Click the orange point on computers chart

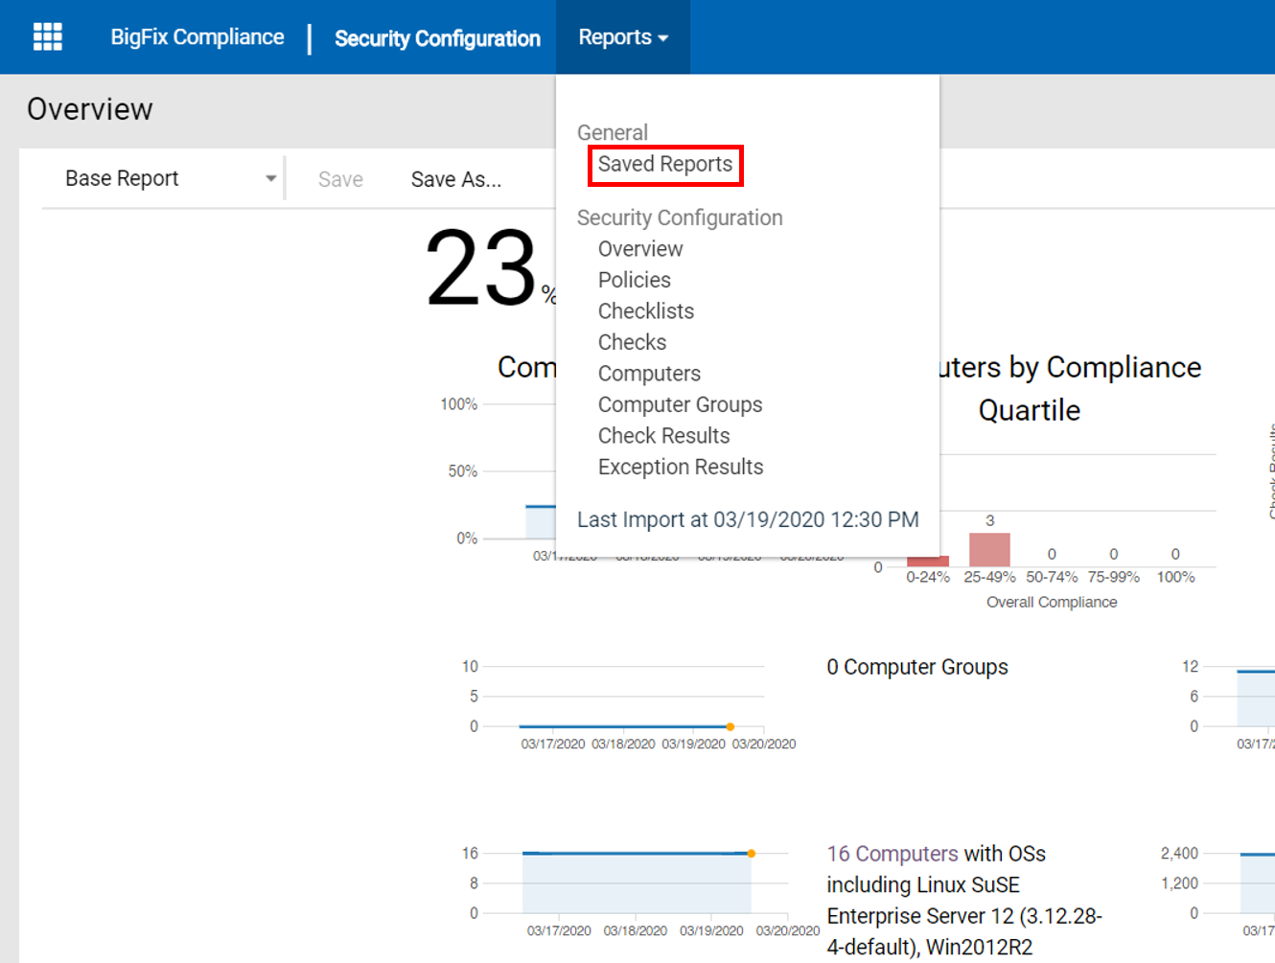click(x=752, y=853)
